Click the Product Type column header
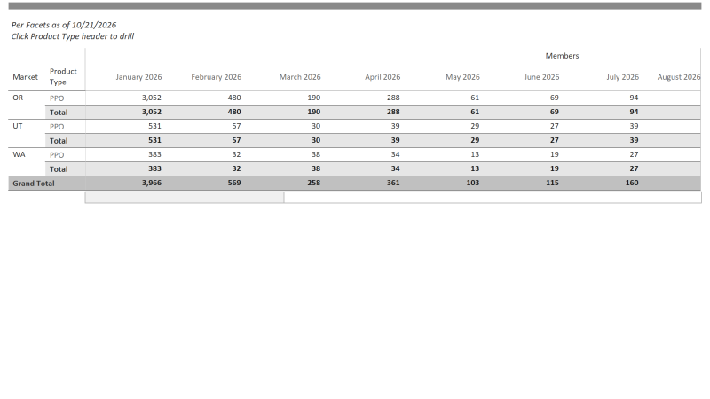This screenshot has width=710, height=399. click(63, 76)
